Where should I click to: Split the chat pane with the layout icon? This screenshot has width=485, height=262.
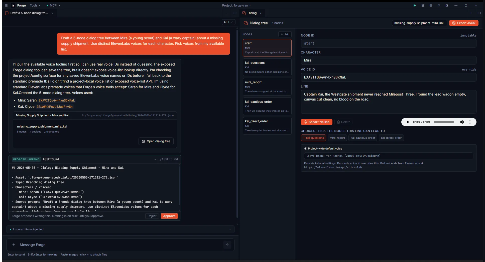[x=235, y=13]
